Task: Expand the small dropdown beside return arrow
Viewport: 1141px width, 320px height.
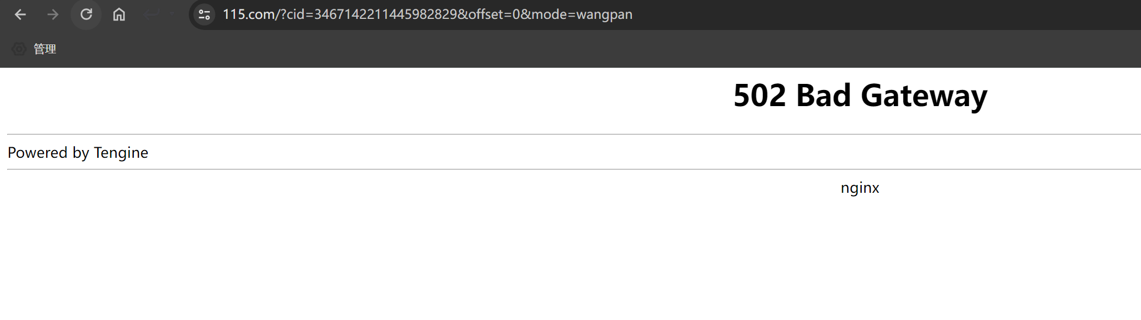Action: (x=172, y=14)
